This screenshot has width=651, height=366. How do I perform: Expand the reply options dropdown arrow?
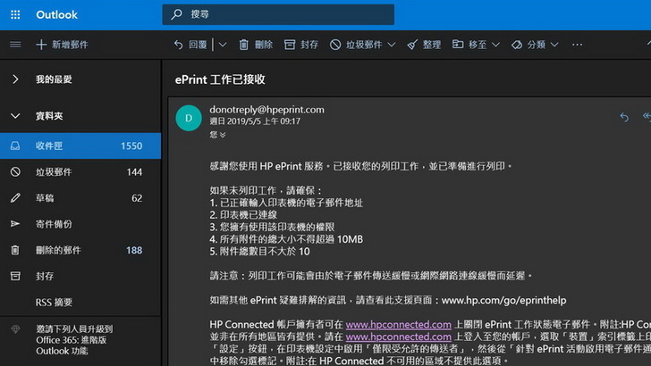[x=222, y=45]
